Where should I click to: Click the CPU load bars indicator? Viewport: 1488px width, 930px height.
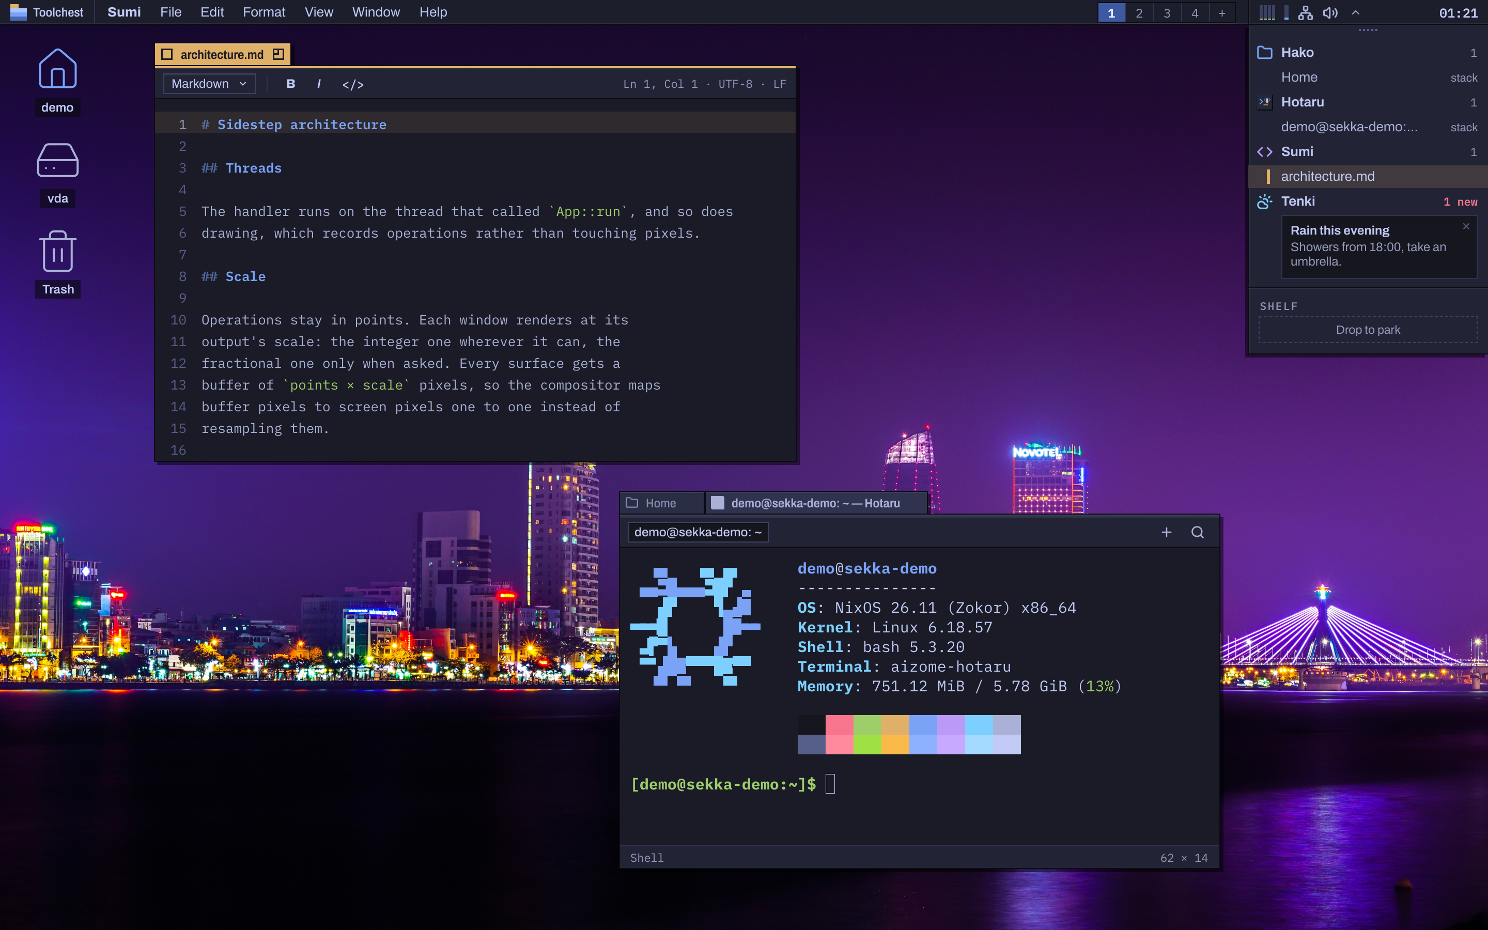1267,12
